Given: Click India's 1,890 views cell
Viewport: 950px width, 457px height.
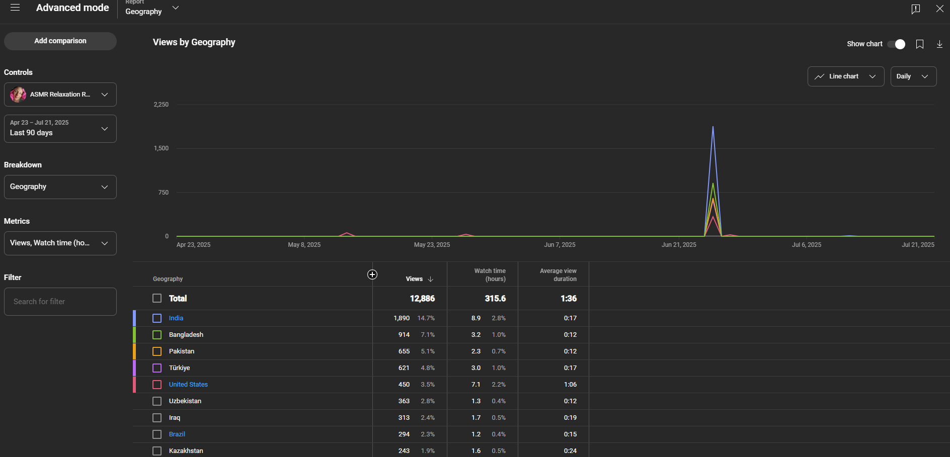Looking at the screenshot, I should 402,318.
